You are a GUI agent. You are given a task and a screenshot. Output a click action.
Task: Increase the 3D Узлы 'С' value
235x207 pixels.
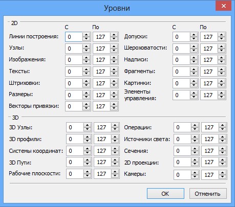coord(87,125)
